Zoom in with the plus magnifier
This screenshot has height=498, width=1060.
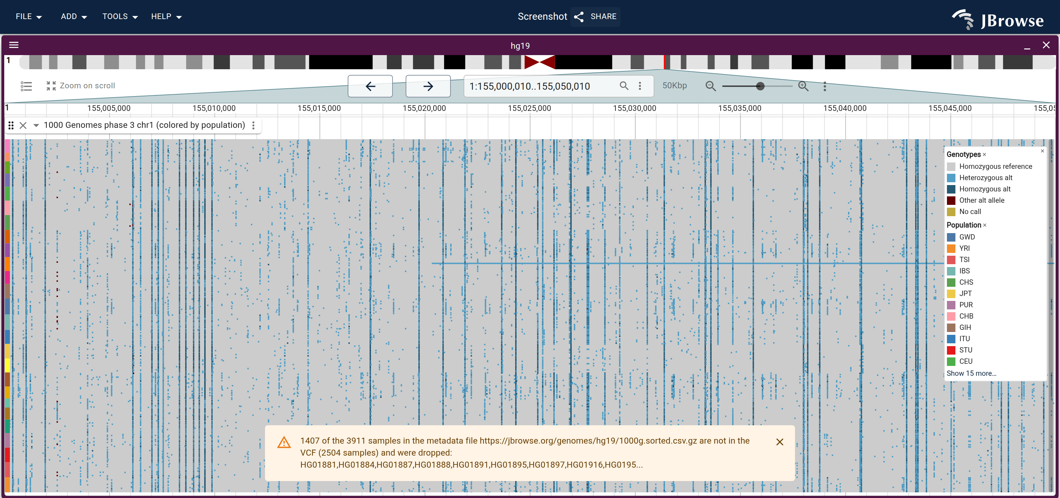pos(803,86)
